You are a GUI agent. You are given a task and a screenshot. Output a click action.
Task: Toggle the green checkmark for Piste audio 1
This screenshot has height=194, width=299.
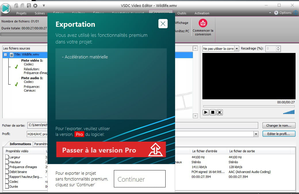(x=16, y=84)
